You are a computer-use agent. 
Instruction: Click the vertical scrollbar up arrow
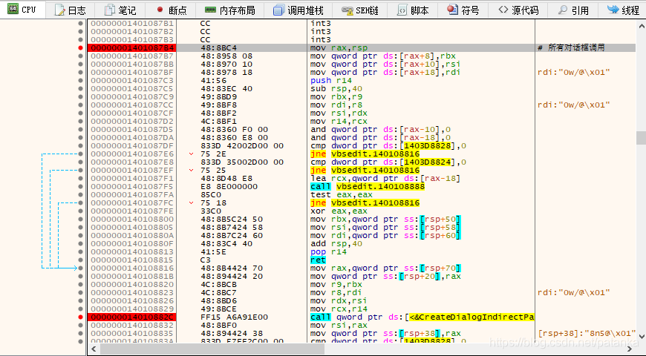click(x=641, y=25)
